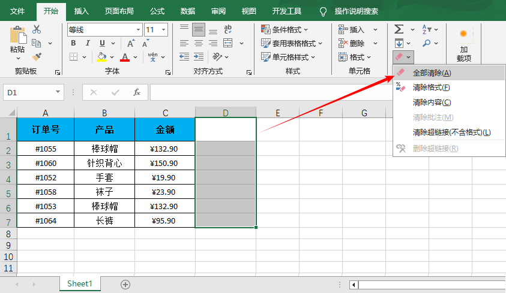This screenshot has width=506, height=293.
Task: Select the Sheet1 tab
Action: [80, 283]
